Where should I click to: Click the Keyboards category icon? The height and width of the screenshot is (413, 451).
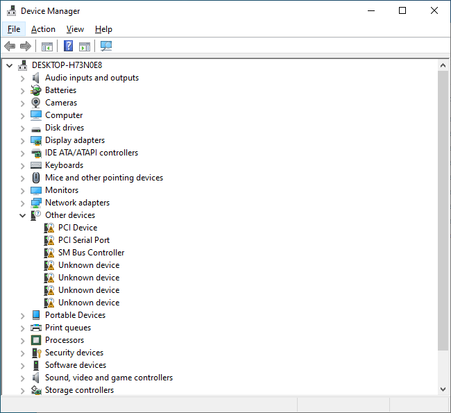[x=36, y=165]
